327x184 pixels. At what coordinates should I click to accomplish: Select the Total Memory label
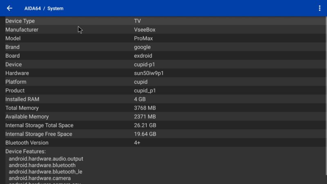coord(22,108)
